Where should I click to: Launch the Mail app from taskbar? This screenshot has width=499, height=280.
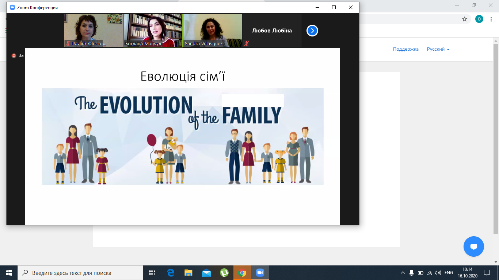tap(206, 273)
